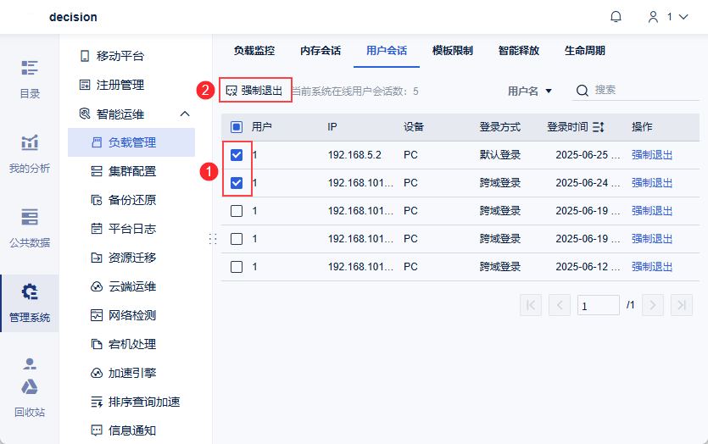Go to previous page button
708x444 pixels.
coord(560,306)
